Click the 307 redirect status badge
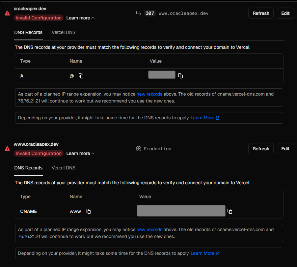The image size is (297, 267). [x=150, y=13]
